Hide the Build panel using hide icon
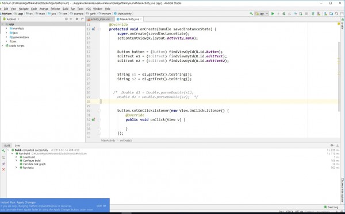345x214 pixels. tap(338, 145)
